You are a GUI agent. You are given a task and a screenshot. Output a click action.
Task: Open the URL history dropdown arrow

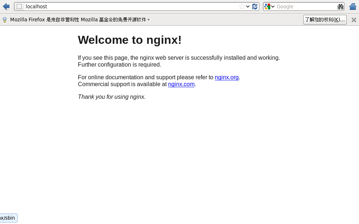[x=248, y=7]
